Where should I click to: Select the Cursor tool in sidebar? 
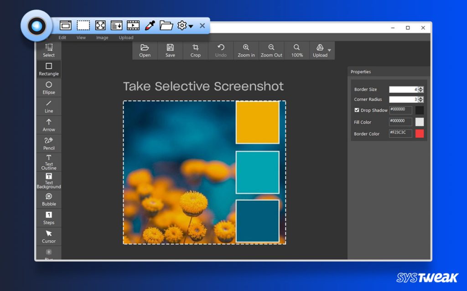pyautogui.click(x=48, y=236)
